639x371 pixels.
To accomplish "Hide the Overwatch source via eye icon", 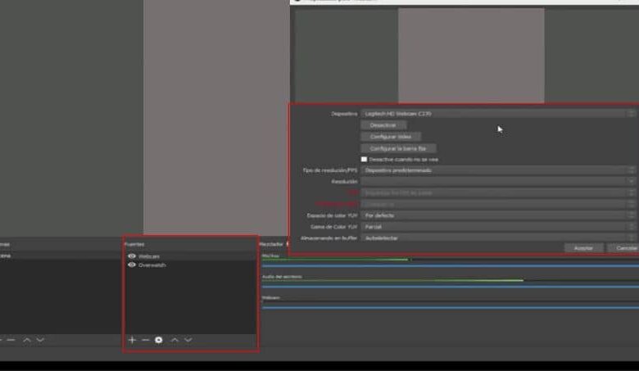I will 132,265.
